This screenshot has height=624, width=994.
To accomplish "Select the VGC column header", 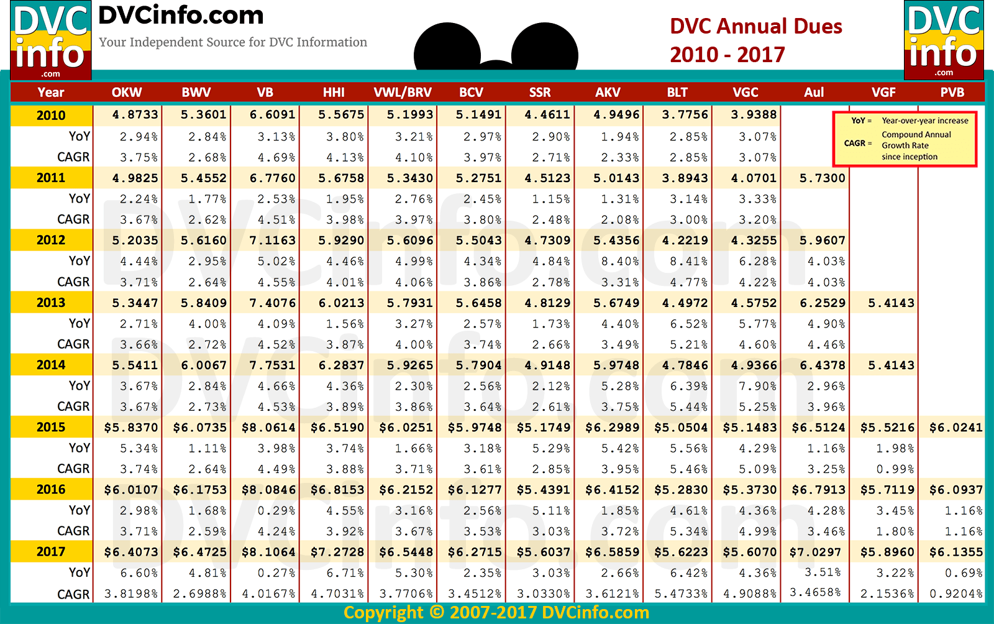I will [745, 93].
